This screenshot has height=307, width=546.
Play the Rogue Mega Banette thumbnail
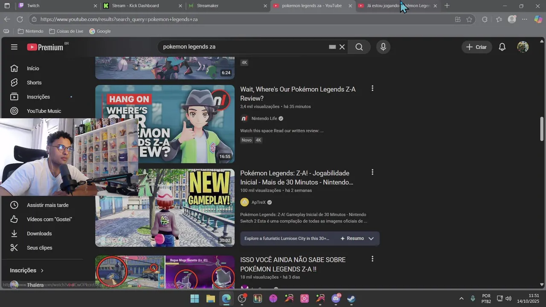pos(165,272)
